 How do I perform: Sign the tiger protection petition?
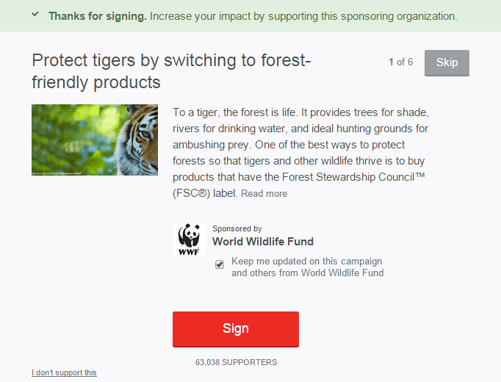236,329
